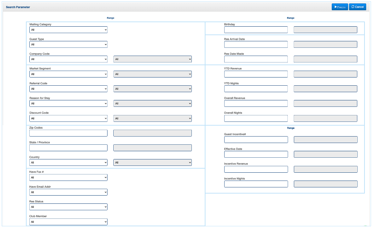Click the Cancel button
Image resolution: width=372 pixels, height=228 pixels.
tap(357, 7)
